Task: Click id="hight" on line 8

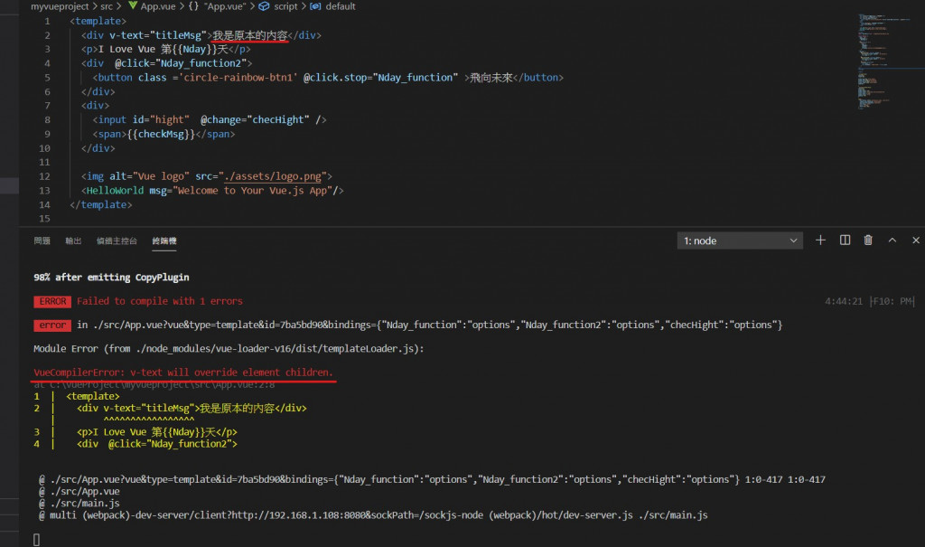Action: 161,120
